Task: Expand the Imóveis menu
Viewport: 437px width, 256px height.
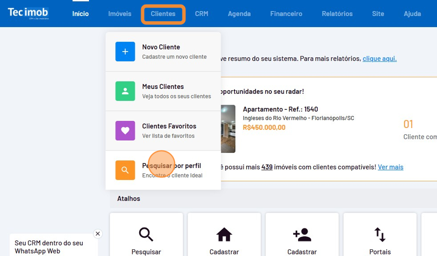Action: [120, 14]
